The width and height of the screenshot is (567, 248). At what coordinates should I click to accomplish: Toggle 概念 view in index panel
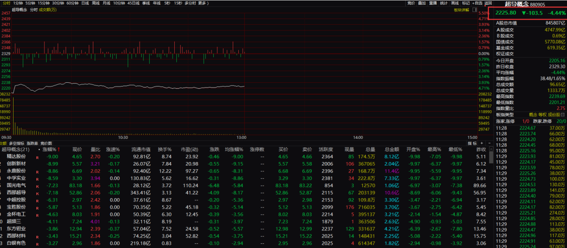tap(532, 114)
